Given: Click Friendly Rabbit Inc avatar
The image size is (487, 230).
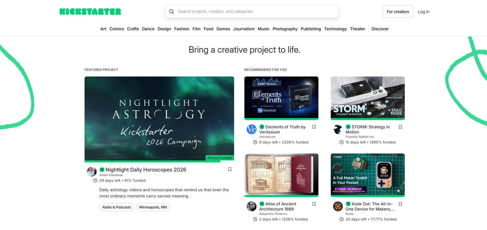Looking at the screenshot, I should coord(338,129).
